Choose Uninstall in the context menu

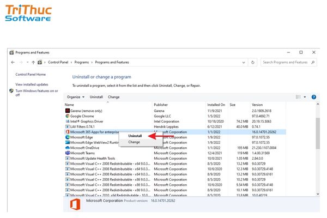pos(135,136)
